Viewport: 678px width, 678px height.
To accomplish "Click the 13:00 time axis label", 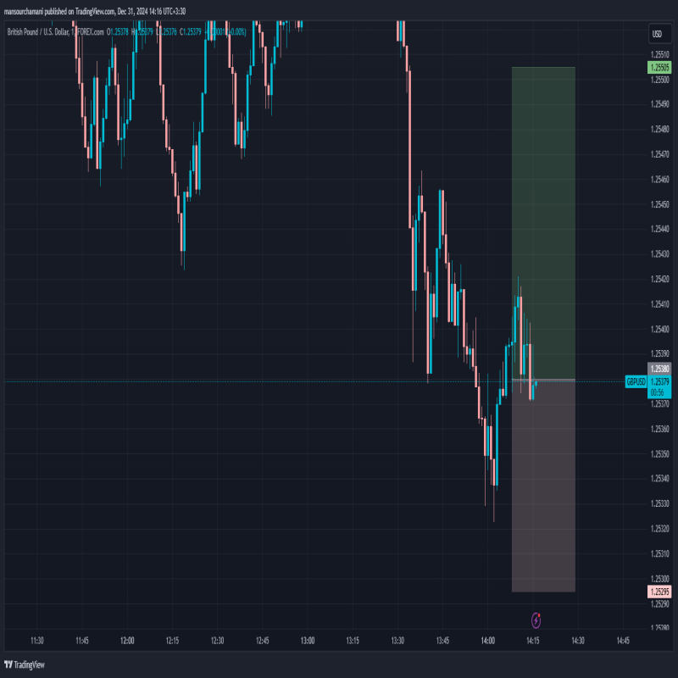I will pos(307,640).
